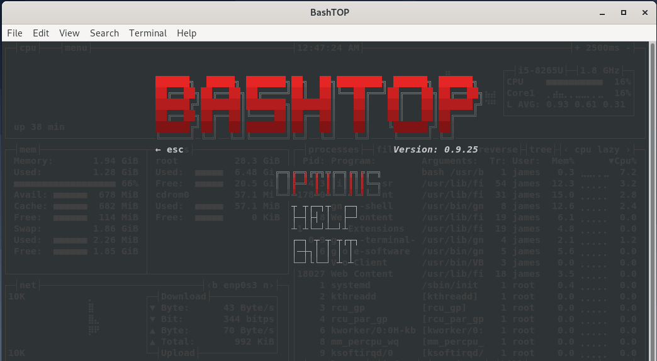Close the BashTOP window
The height and width of the screenshot is (361, 657).
pos(645,13)
